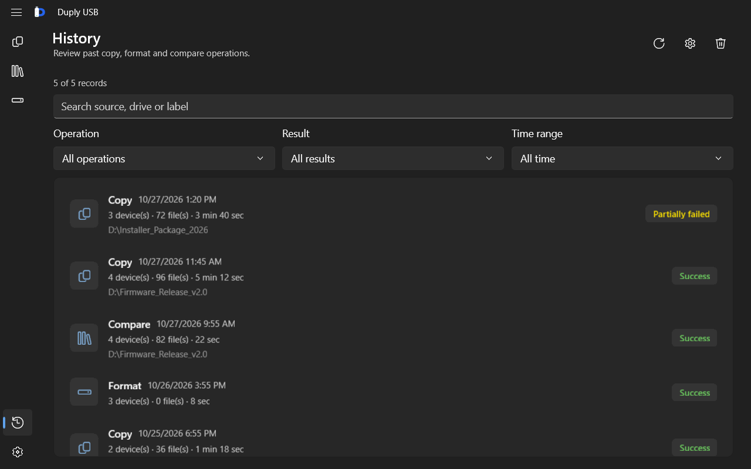The width and height of the screenshot is (751, 469).
Task: Click timestamp 10/26/2026 3:55 PM
Action: [x=187, y=385]
